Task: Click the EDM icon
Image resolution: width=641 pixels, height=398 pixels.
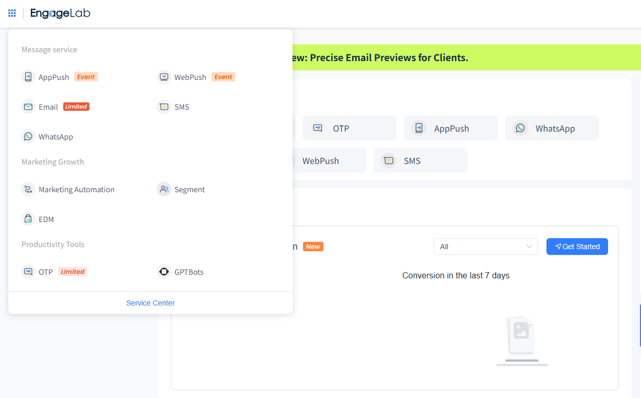Action: pyautogui.click(x=28, y=219)
